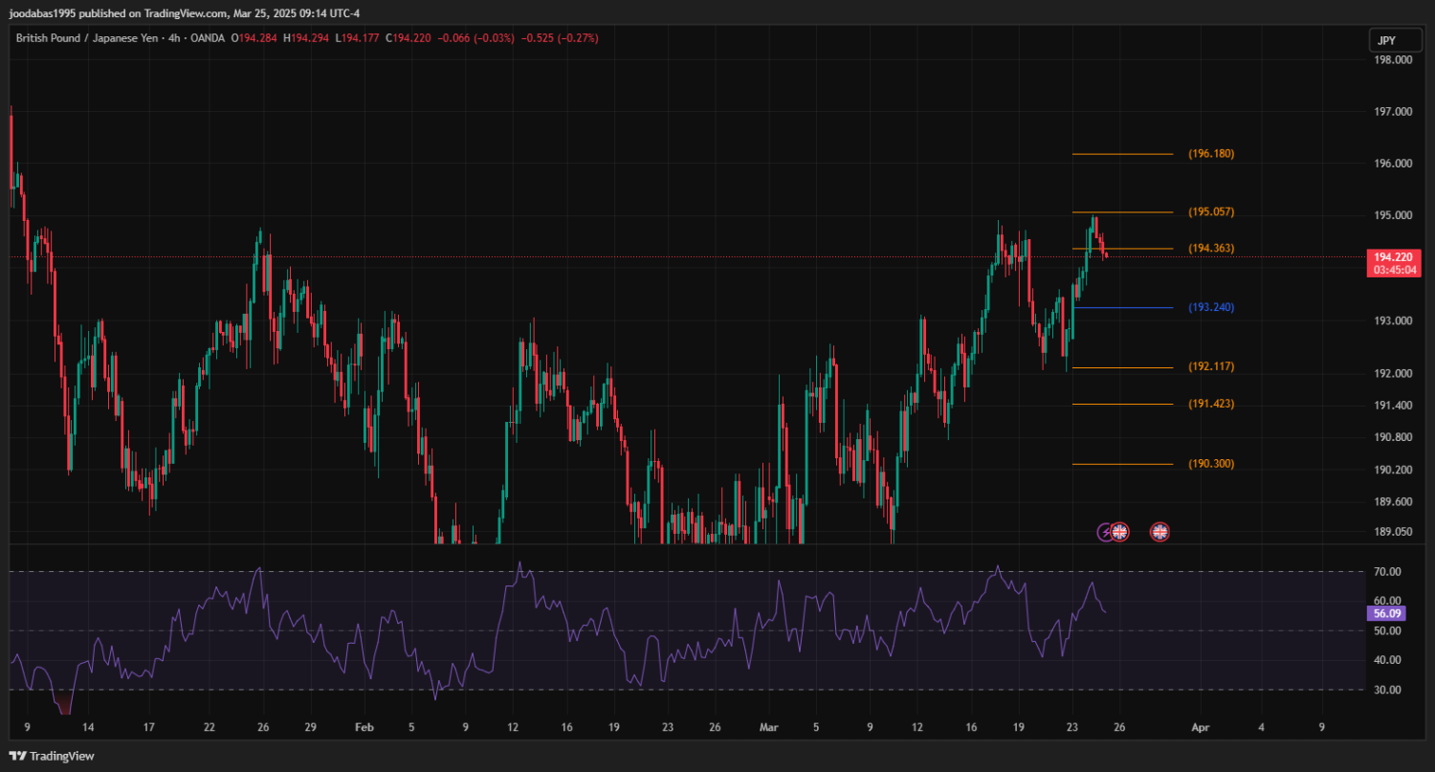Click the Feb label on the time axis
This screenshot has height=772, width=1435.
tap(363, 727)
